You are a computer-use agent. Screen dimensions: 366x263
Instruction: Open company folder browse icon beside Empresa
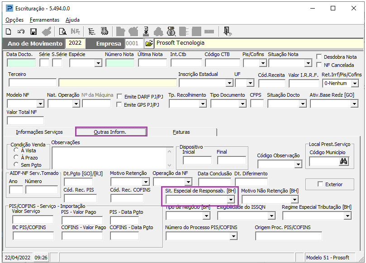click(x=149, y=43)
